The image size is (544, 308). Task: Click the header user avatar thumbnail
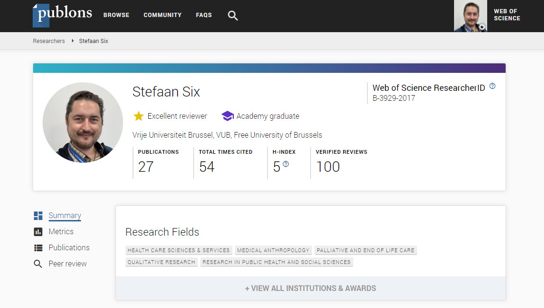(471, 16)
